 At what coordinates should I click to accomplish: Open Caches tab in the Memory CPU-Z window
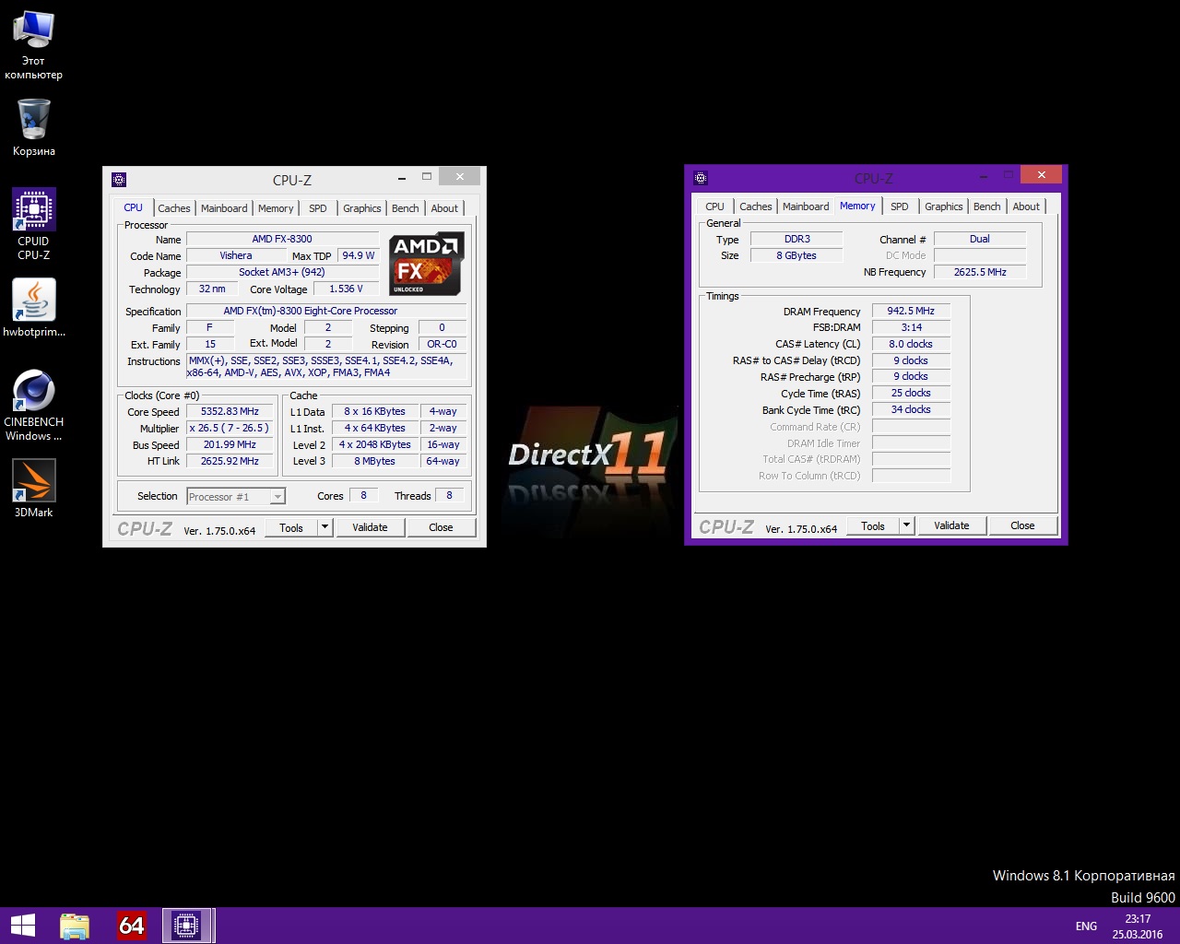(x=755, y=206)
